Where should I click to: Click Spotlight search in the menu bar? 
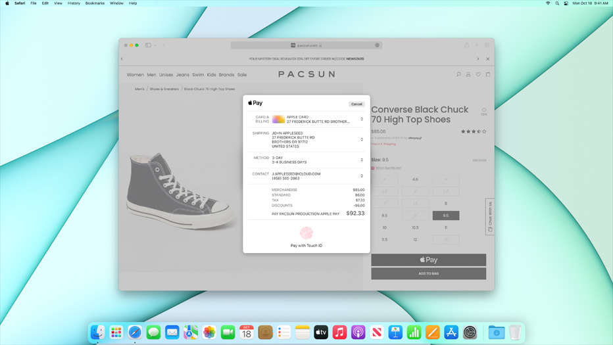[557, 3]
